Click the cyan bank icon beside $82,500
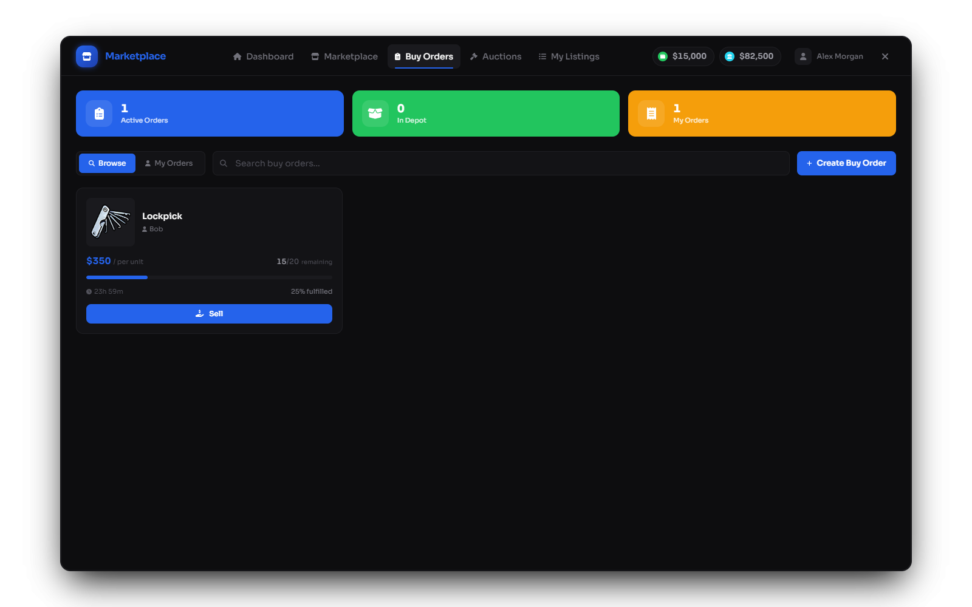 [730, 56]
